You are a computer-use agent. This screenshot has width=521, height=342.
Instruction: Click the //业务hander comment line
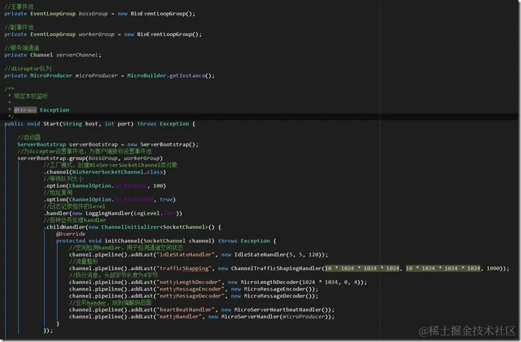tap(110, 303)
